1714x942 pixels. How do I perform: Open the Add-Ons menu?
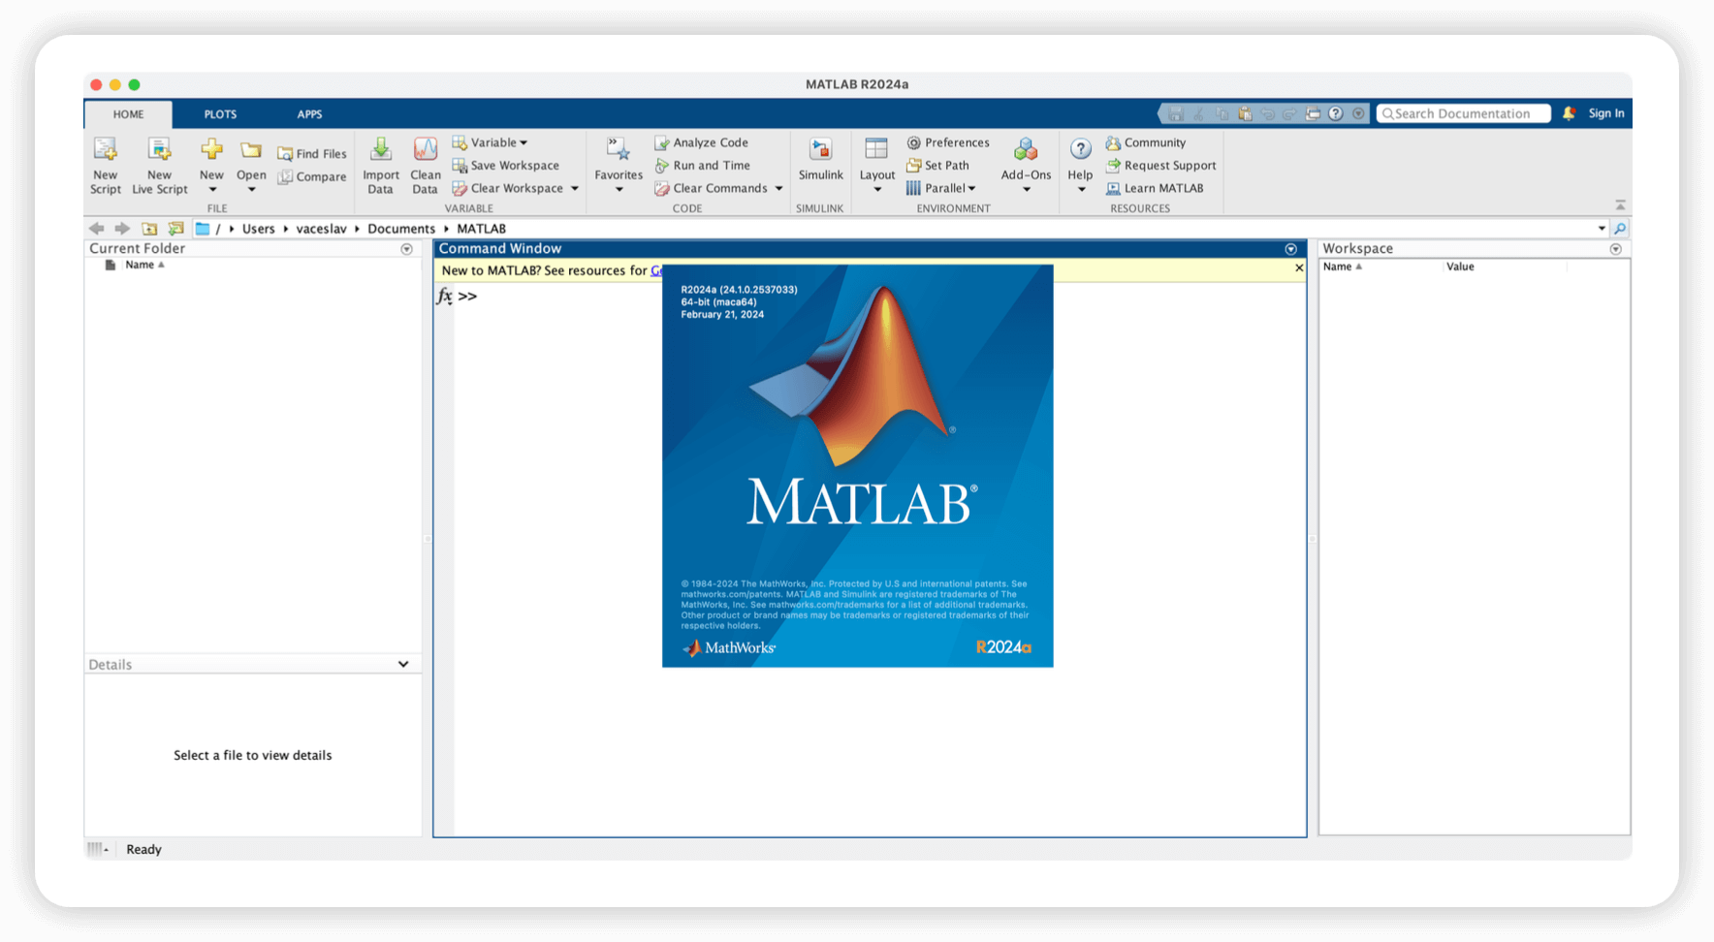pos(1026,166)
